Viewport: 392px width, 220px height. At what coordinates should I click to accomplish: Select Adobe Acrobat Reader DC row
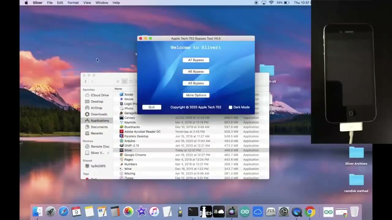click(x=191, y=132)
